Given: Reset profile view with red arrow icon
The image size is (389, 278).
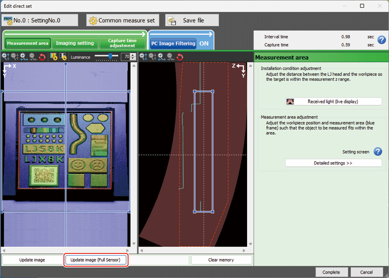Looking at the screenshot, I should point(180,57).
